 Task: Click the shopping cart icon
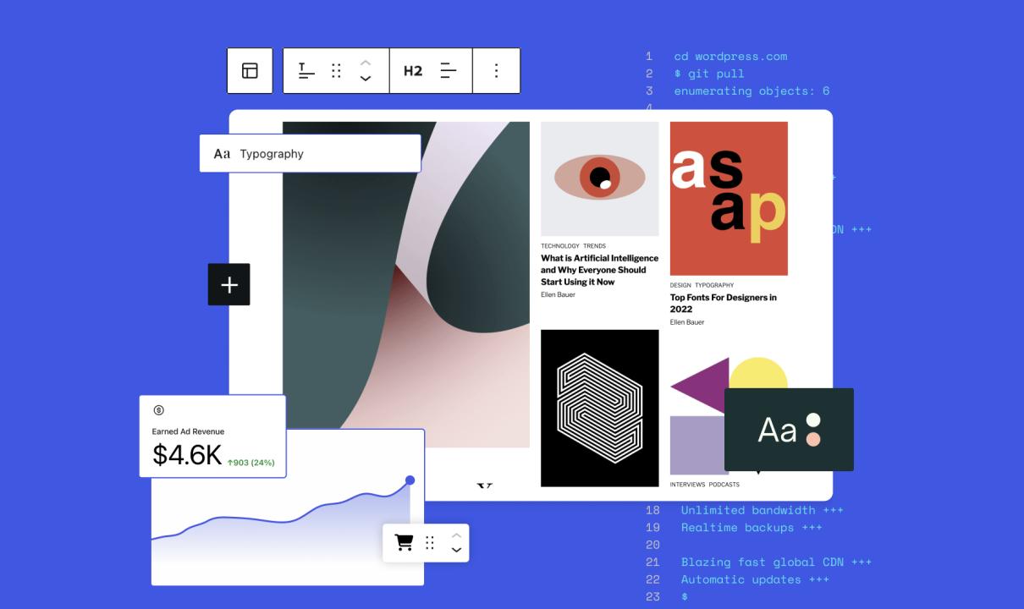(405, 543)
